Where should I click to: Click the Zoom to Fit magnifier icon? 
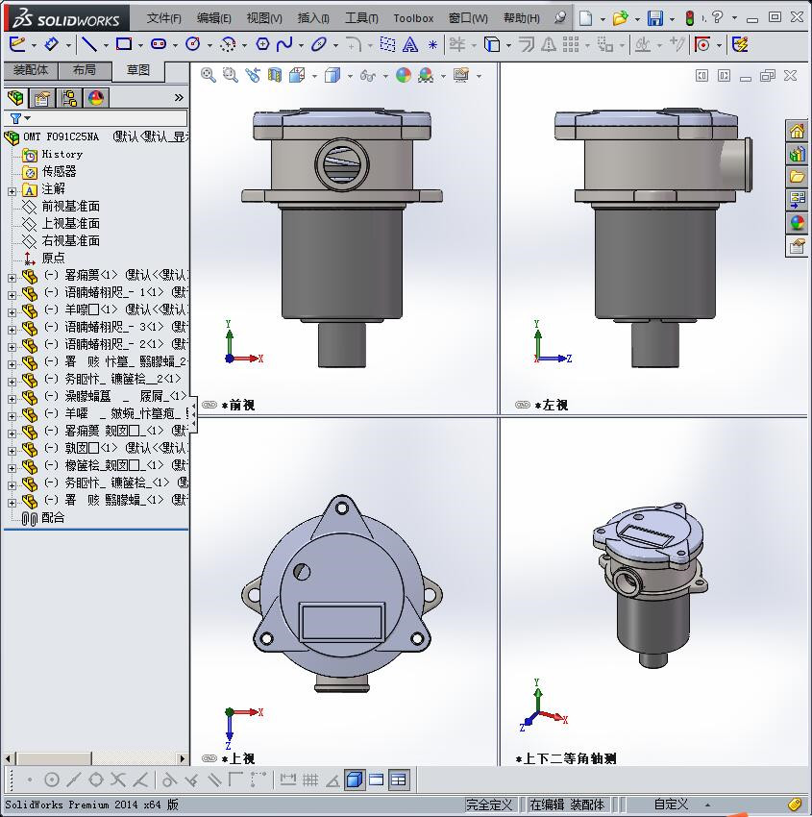(209, 75)
